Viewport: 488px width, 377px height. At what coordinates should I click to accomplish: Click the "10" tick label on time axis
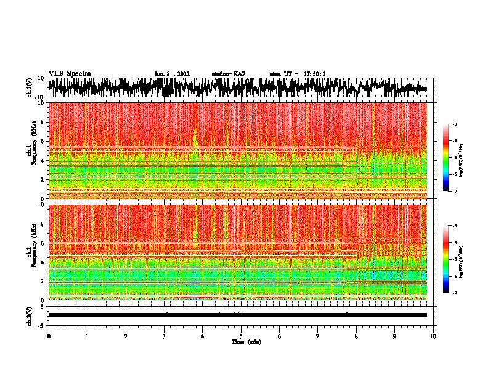click(x=433, y=336)
